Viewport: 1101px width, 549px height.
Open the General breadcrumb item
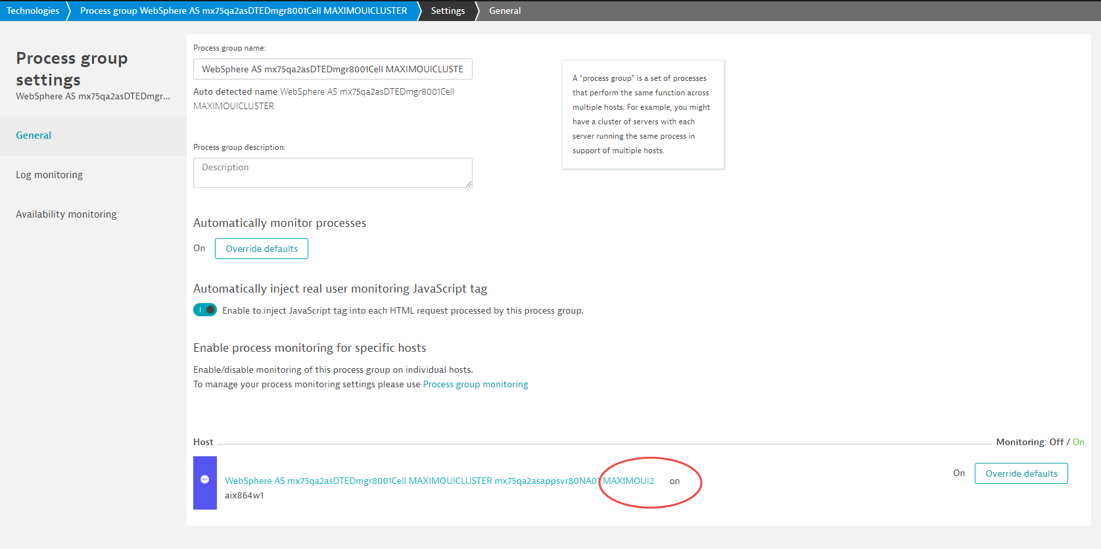click(505, 11)
